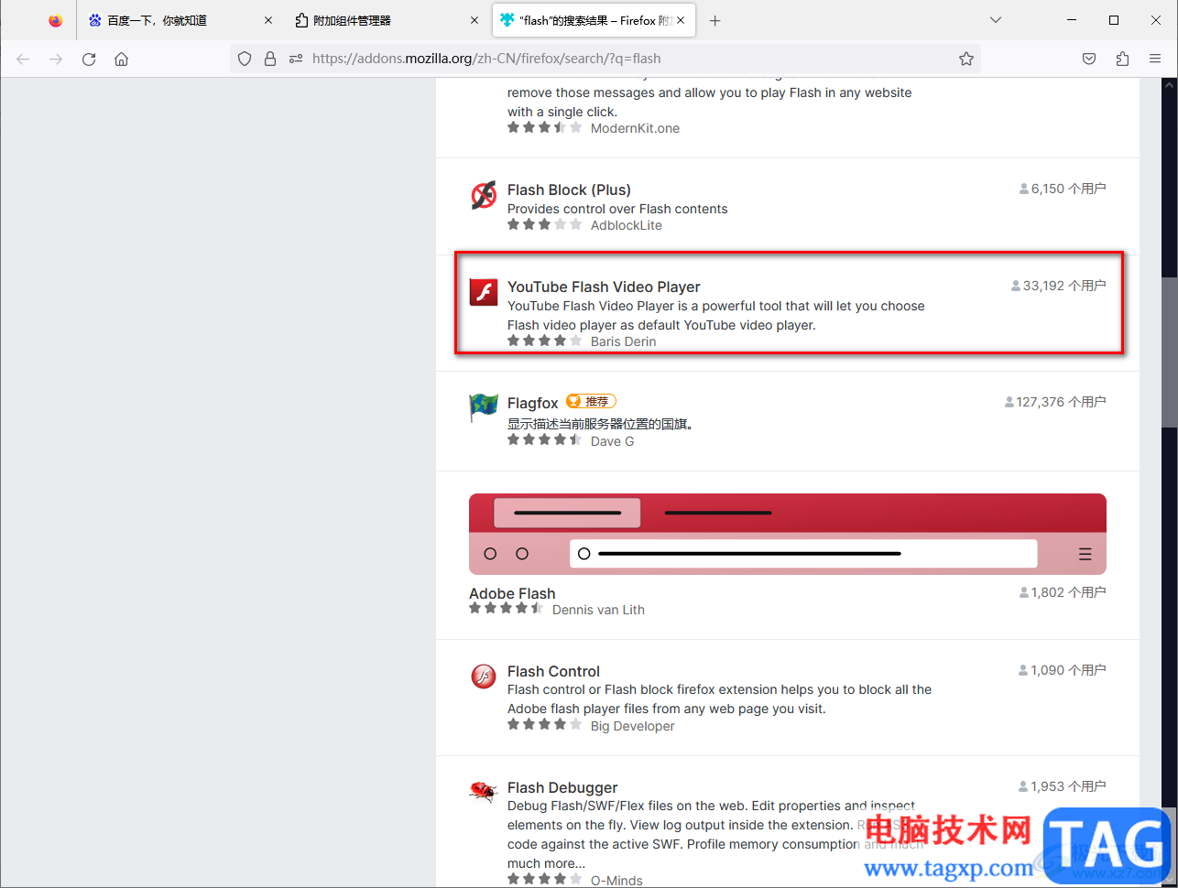Open the Firefox home page
The image size is (1178, 888).
tap(121, 59)
